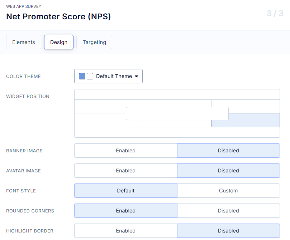Set Rounded Corners to Disabled
290x240 pixels.
click(228, 211)
